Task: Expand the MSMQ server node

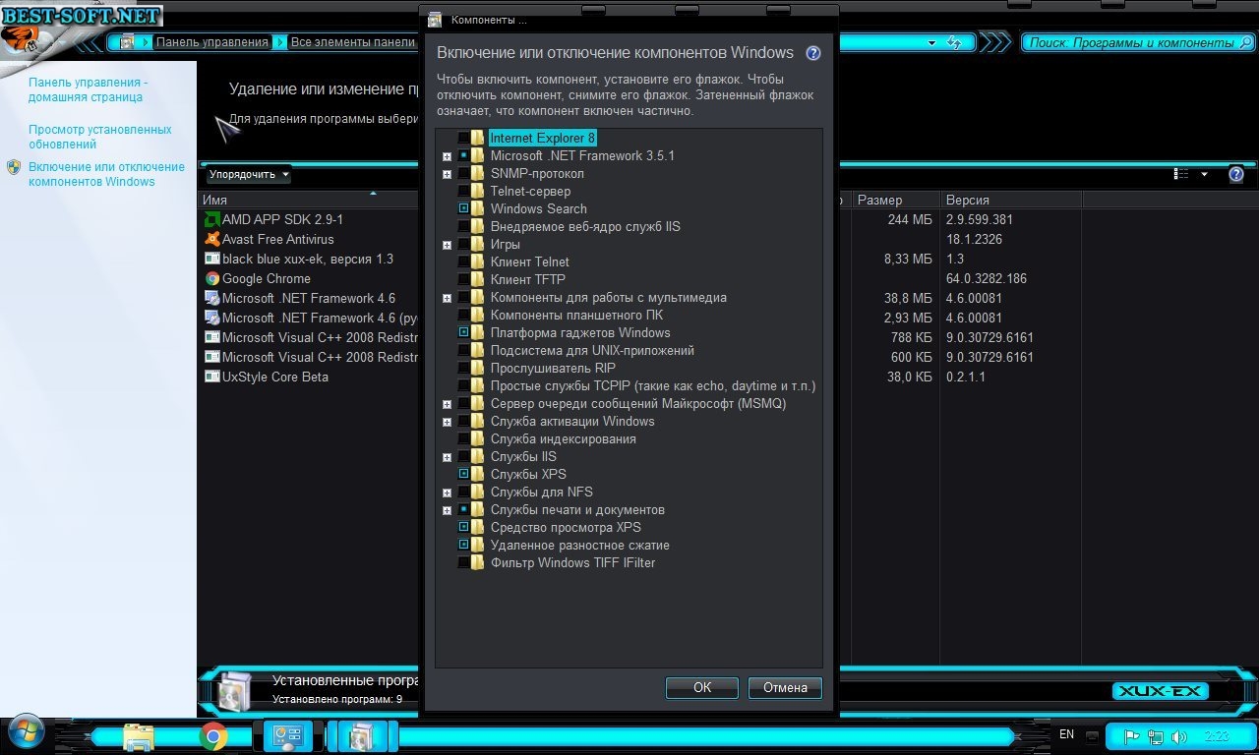Action: click(447, 404)
